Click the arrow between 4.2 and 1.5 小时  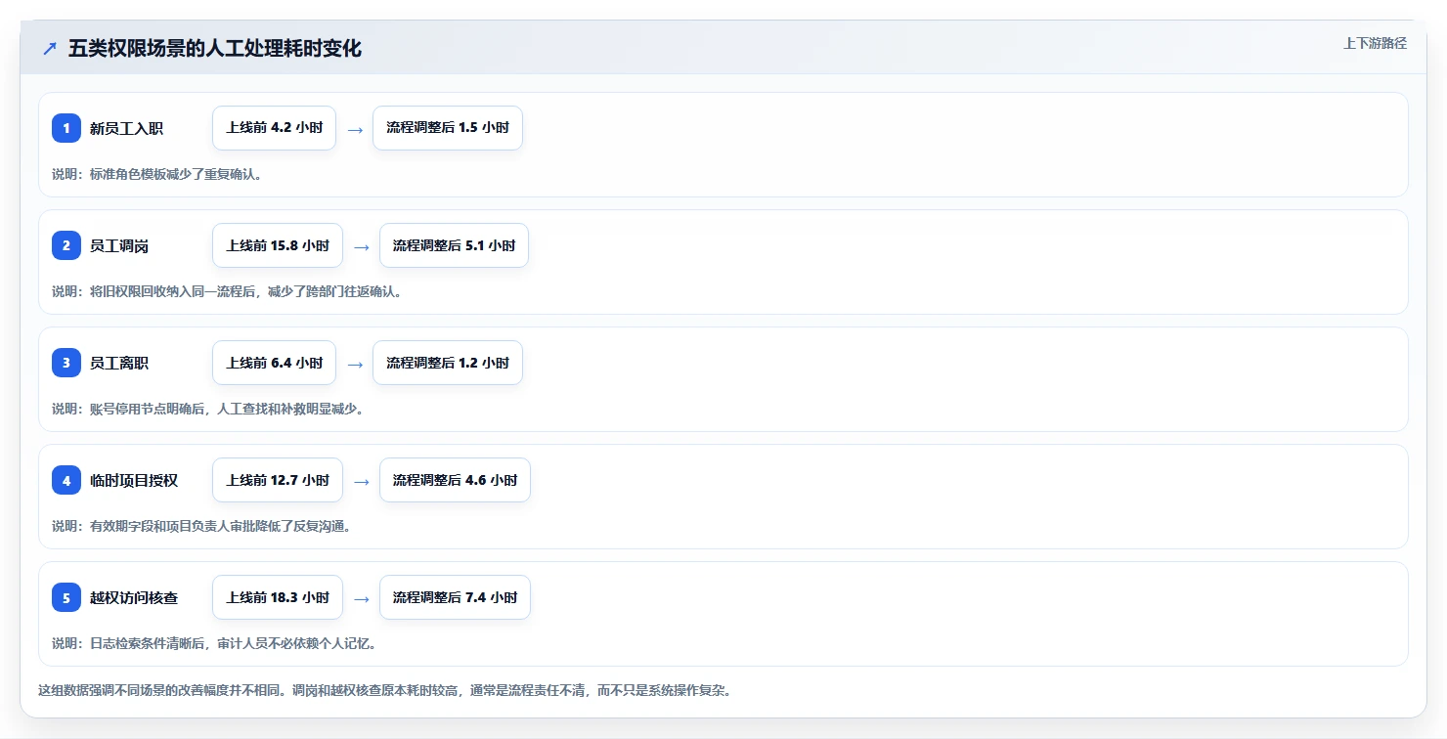point(355,129)
